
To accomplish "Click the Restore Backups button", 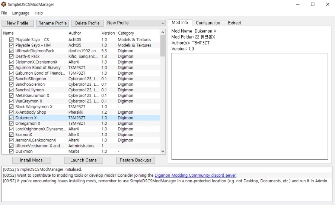I will (135, 160).
